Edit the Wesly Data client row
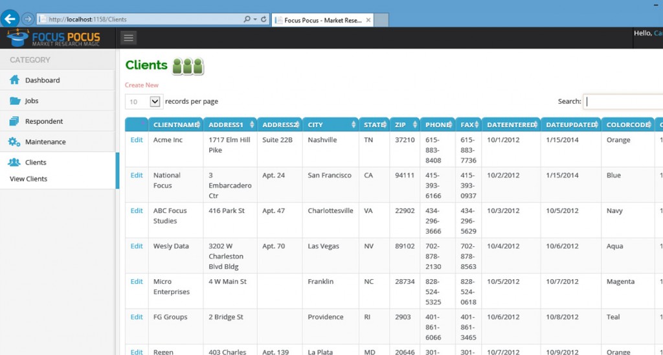This screenshot has width=663, height=355. click(x=137, y=246)
